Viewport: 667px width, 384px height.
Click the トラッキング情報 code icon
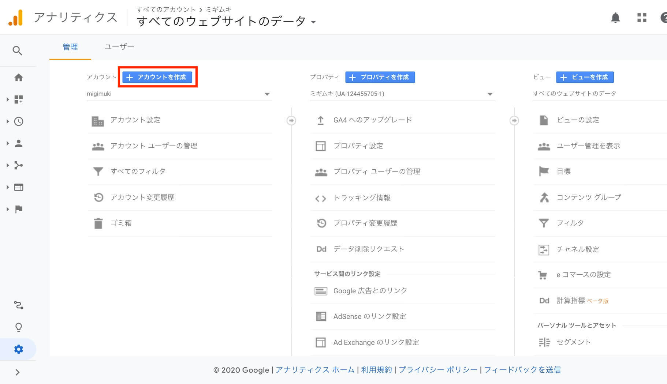321,198
